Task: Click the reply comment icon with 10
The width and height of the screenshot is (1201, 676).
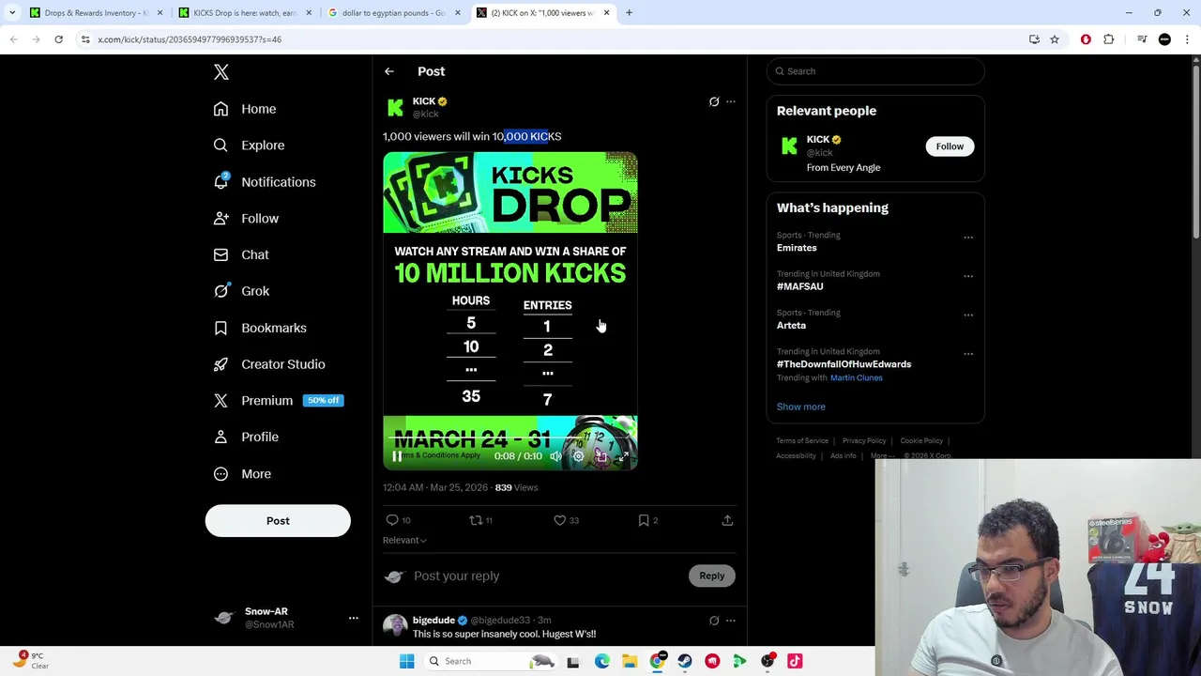Action: pyautogui.click(x=398, y=520)
